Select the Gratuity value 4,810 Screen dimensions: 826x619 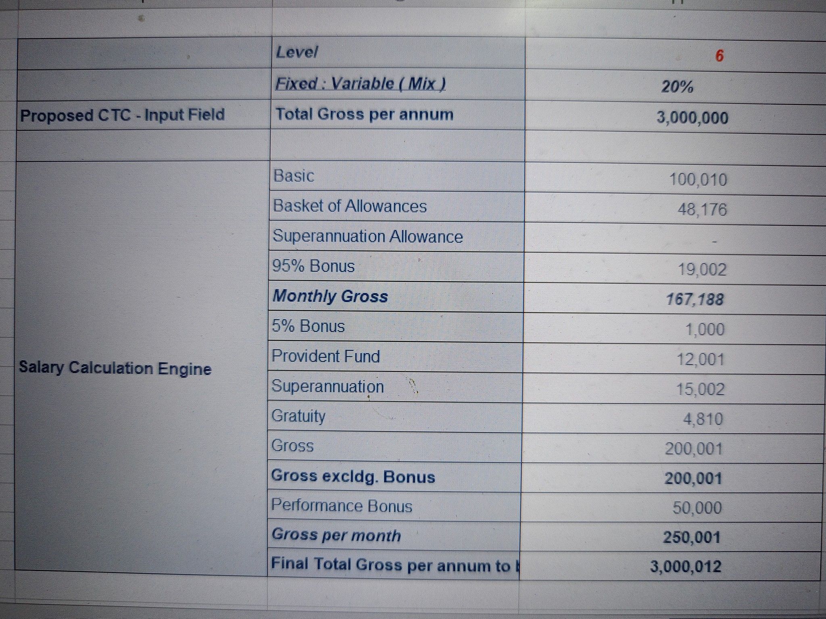[703, 419]
